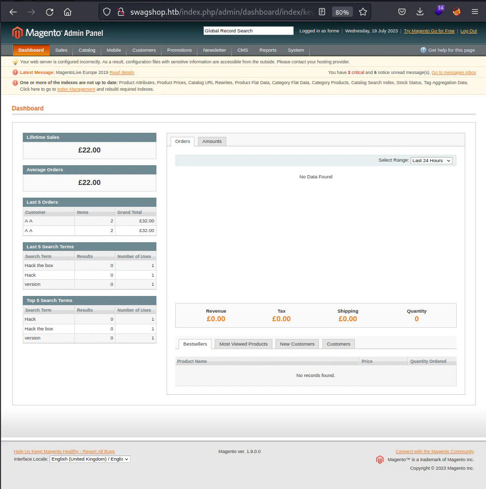Click the Lifetime Sales £22.00 value
The height and width of the screenshot is (489, 486).
pos(90,150)
